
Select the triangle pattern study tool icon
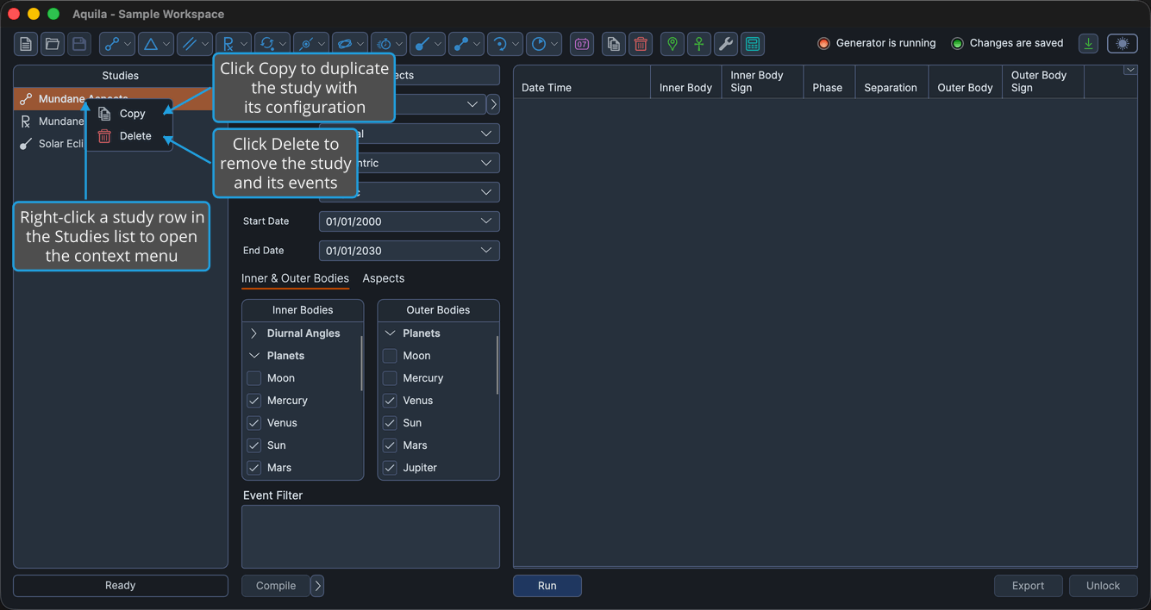150,44
